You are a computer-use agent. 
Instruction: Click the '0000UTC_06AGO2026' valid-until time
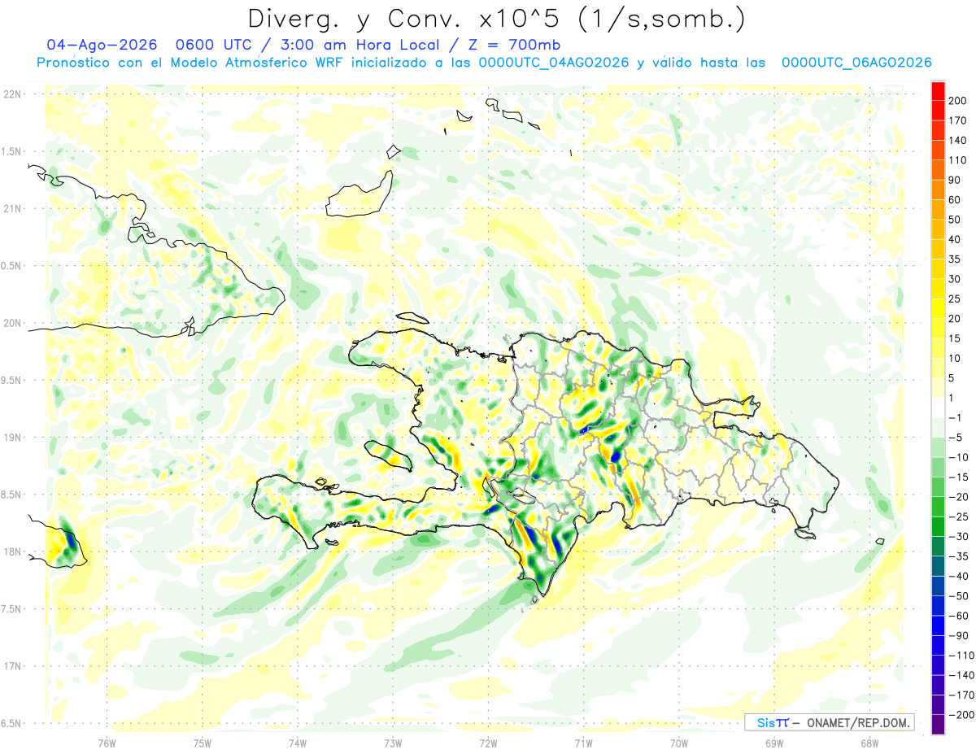click(x=856, y=63)
